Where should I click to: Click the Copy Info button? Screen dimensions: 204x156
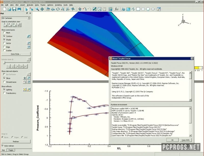186,140
